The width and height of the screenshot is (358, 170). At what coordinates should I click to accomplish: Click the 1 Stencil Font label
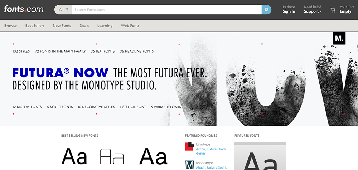[133, 107]
